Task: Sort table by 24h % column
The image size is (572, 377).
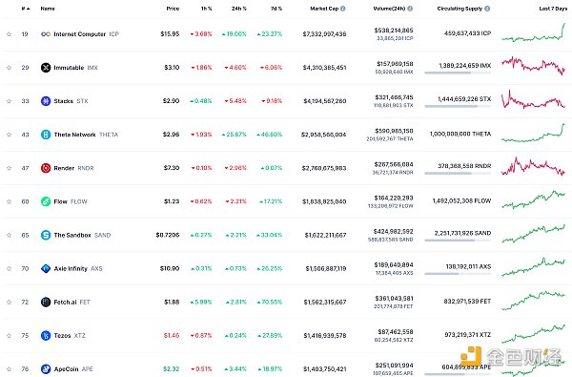Action: [239, 9]
